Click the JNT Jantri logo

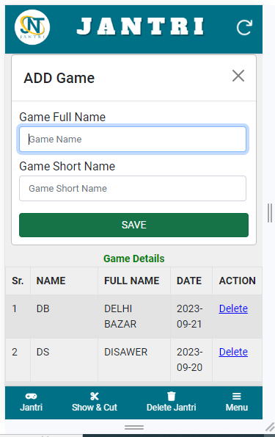[32, 27]
